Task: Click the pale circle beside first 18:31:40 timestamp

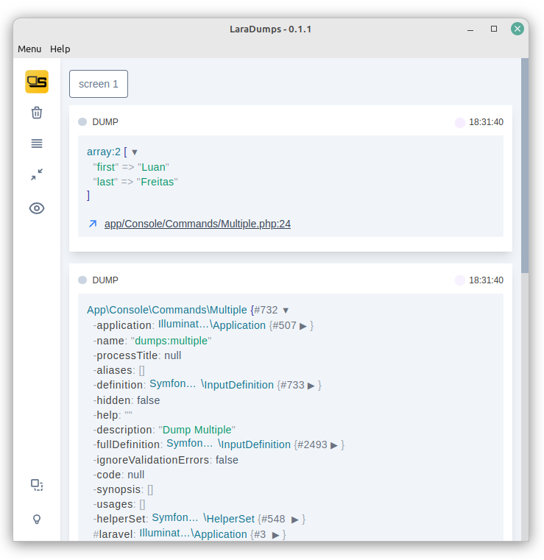Action: (x=459, y=122)
